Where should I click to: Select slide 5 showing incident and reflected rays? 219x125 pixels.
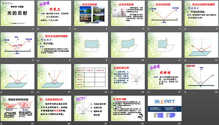[x=165, y=13]
